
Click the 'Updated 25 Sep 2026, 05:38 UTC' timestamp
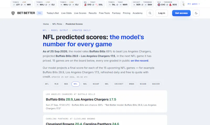[70, 77]
